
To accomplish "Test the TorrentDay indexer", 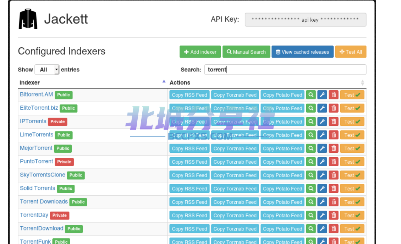I will pos(352,215).
